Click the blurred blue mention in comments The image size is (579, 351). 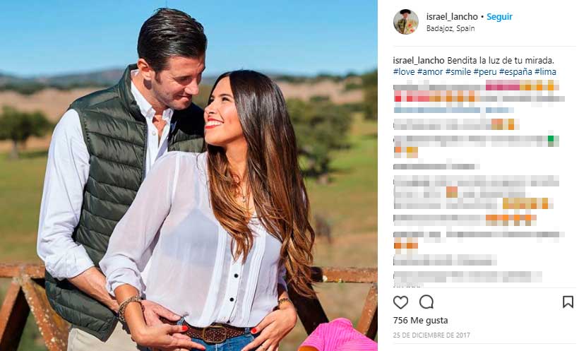click(x=453, y=110)
